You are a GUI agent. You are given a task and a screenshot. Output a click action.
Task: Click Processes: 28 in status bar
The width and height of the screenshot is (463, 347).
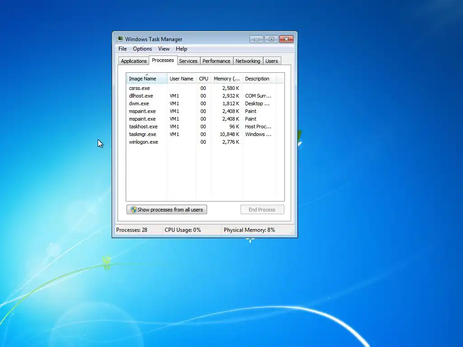tap(132, 230)
